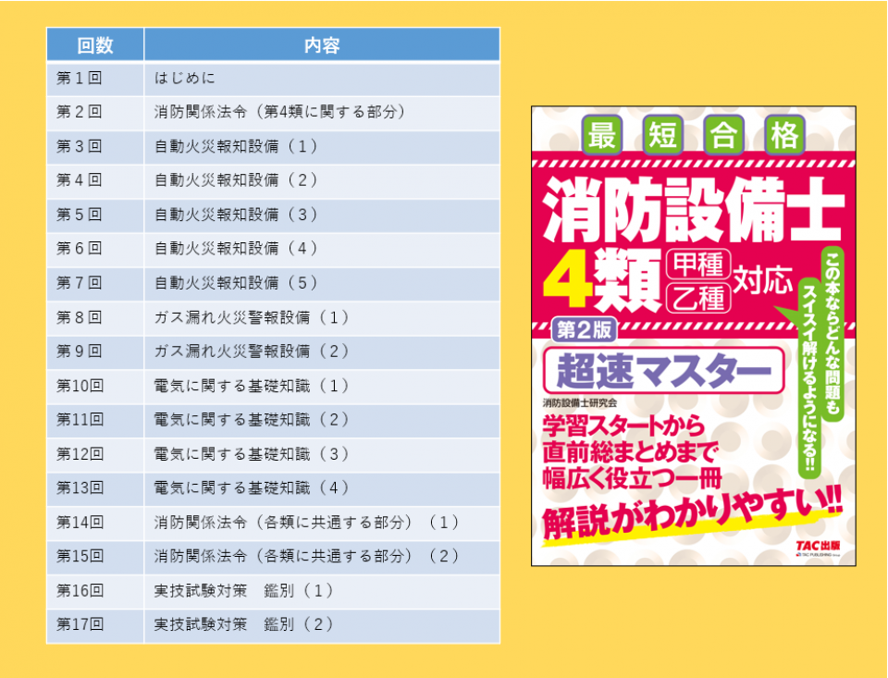Select the はじめに table cell
Viewport: 888px width, 678px height.
click(185, 79)
